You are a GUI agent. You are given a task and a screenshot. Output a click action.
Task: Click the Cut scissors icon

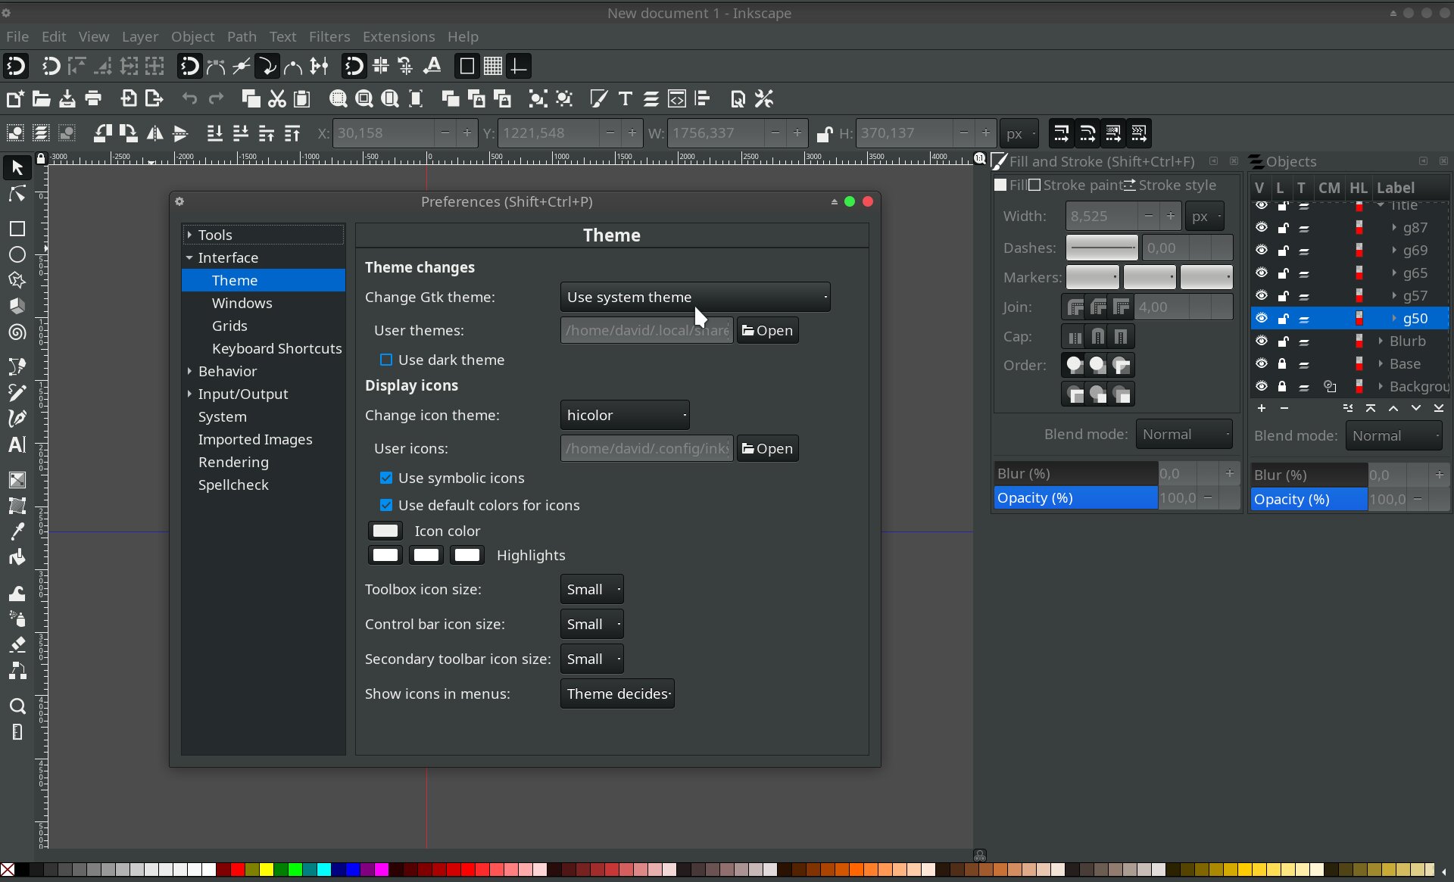276,98
